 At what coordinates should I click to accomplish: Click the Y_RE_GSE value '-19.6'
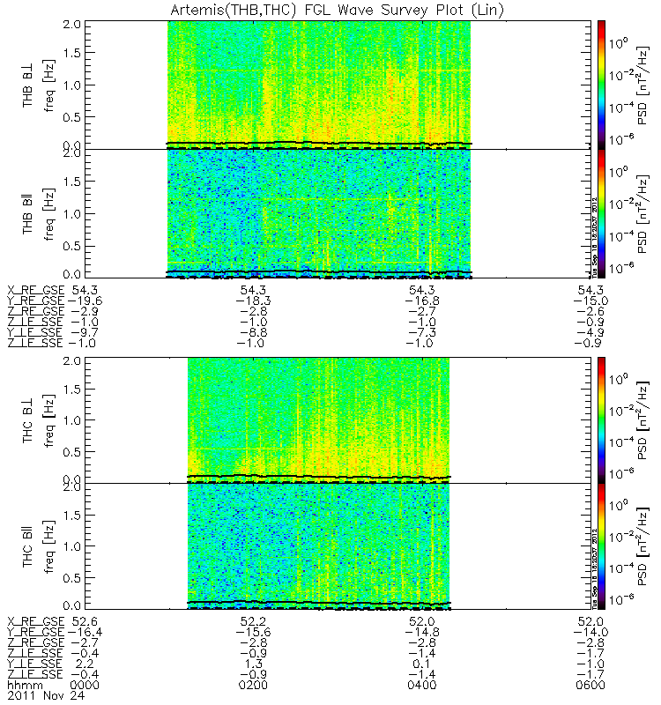tap(84, 301)
